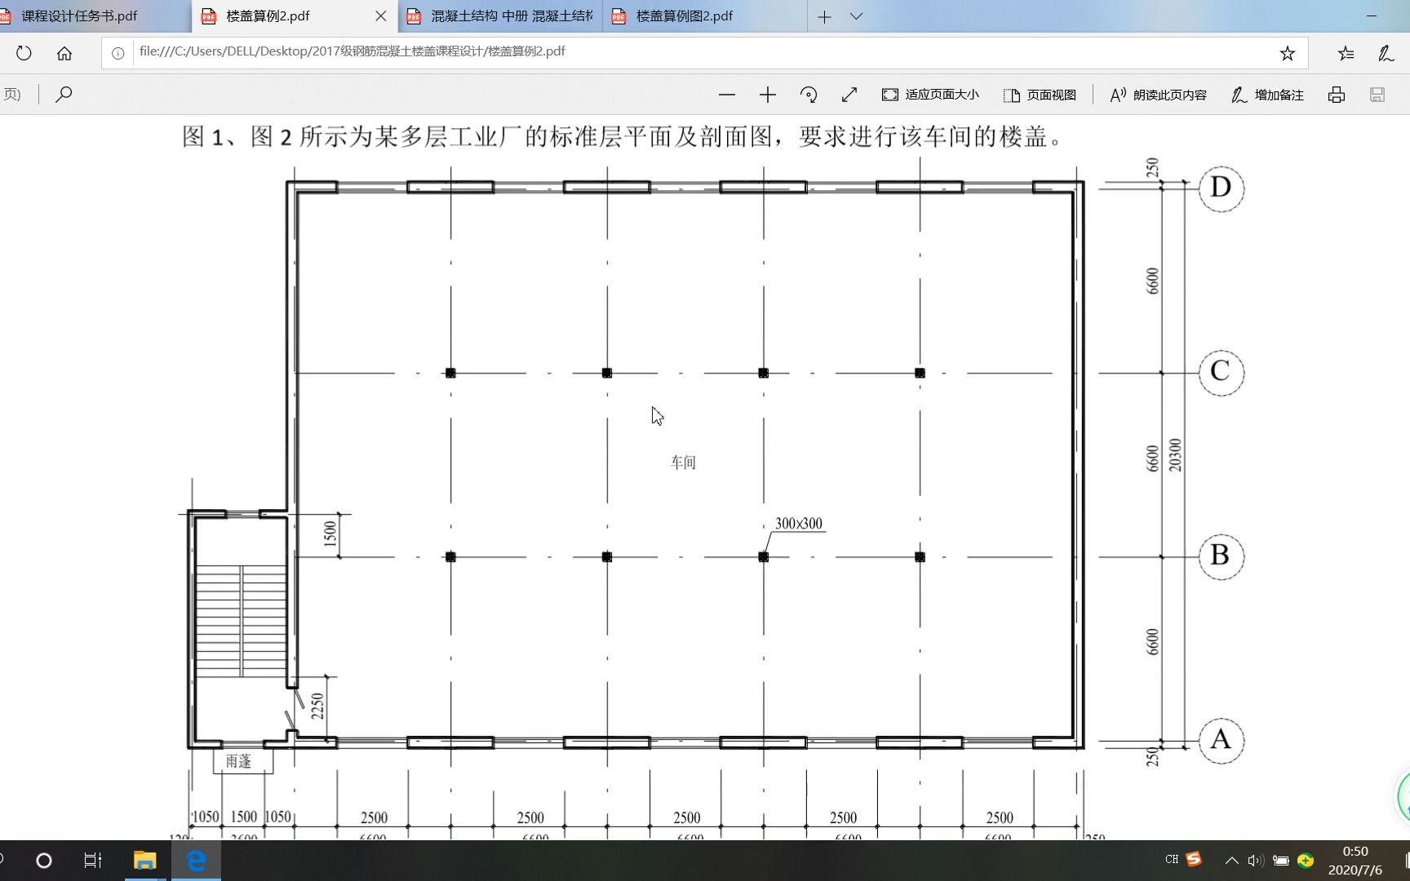Viewport: 1410px width, 881px height.
Task: Click the axis label A circle
Action: tap(1221, 741)
